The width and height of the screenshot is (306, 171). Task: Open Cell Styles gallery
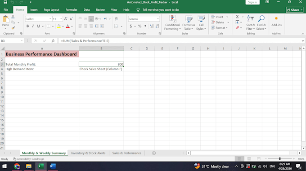(x=201, y=22)
